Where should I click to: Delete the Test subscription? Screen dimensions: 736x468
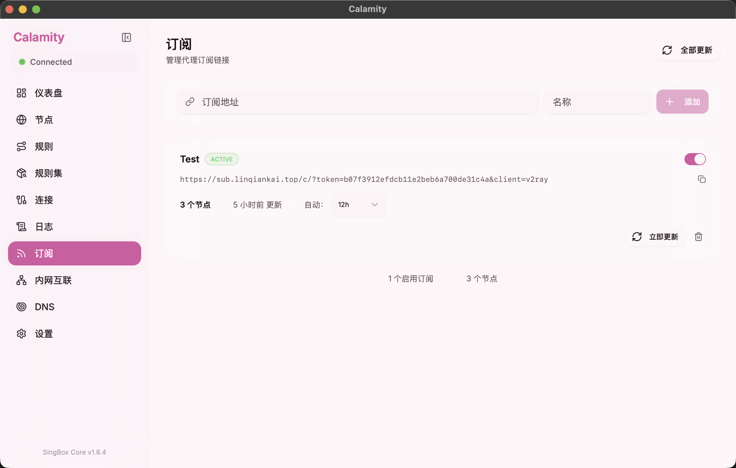(699, 237)
